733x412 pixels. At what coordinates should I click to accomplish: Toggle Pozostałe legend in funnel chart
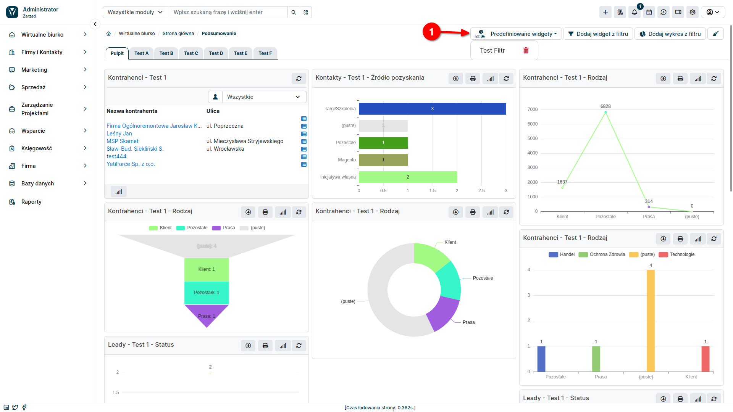pyautogui.click(x=192, y=228)
